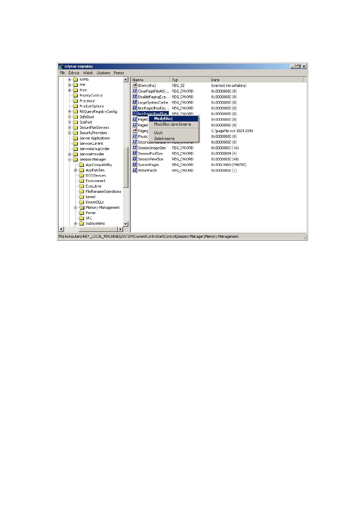The image size is (364, 515).
Task: Expand the AppPatches subkey
Action: 76,170
